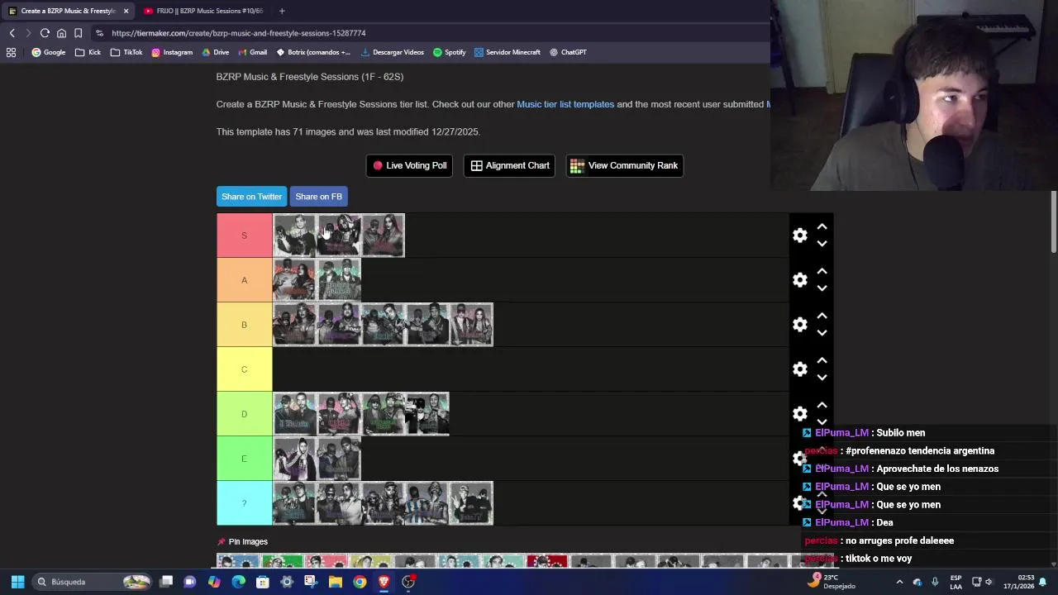Open Google bookmark
This screenshot has width=1058, height=595.
[x=49, y=52]
